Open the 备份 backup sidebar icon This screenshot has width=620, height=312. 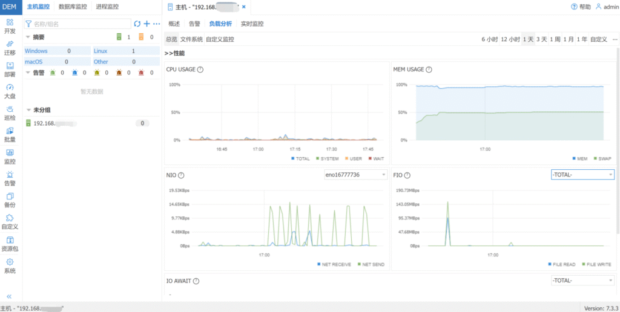pos(10,200)
